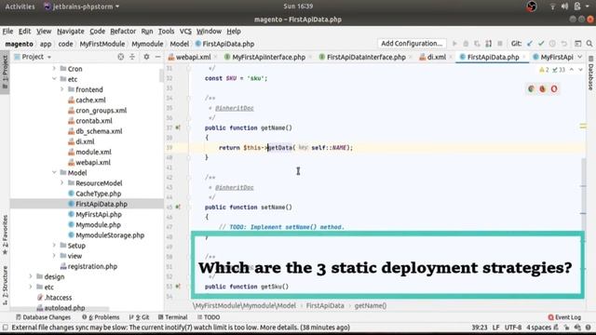Click the stop process icon in toolbar
The width and height of the screenshot is (596, 335).
(500, 44)
